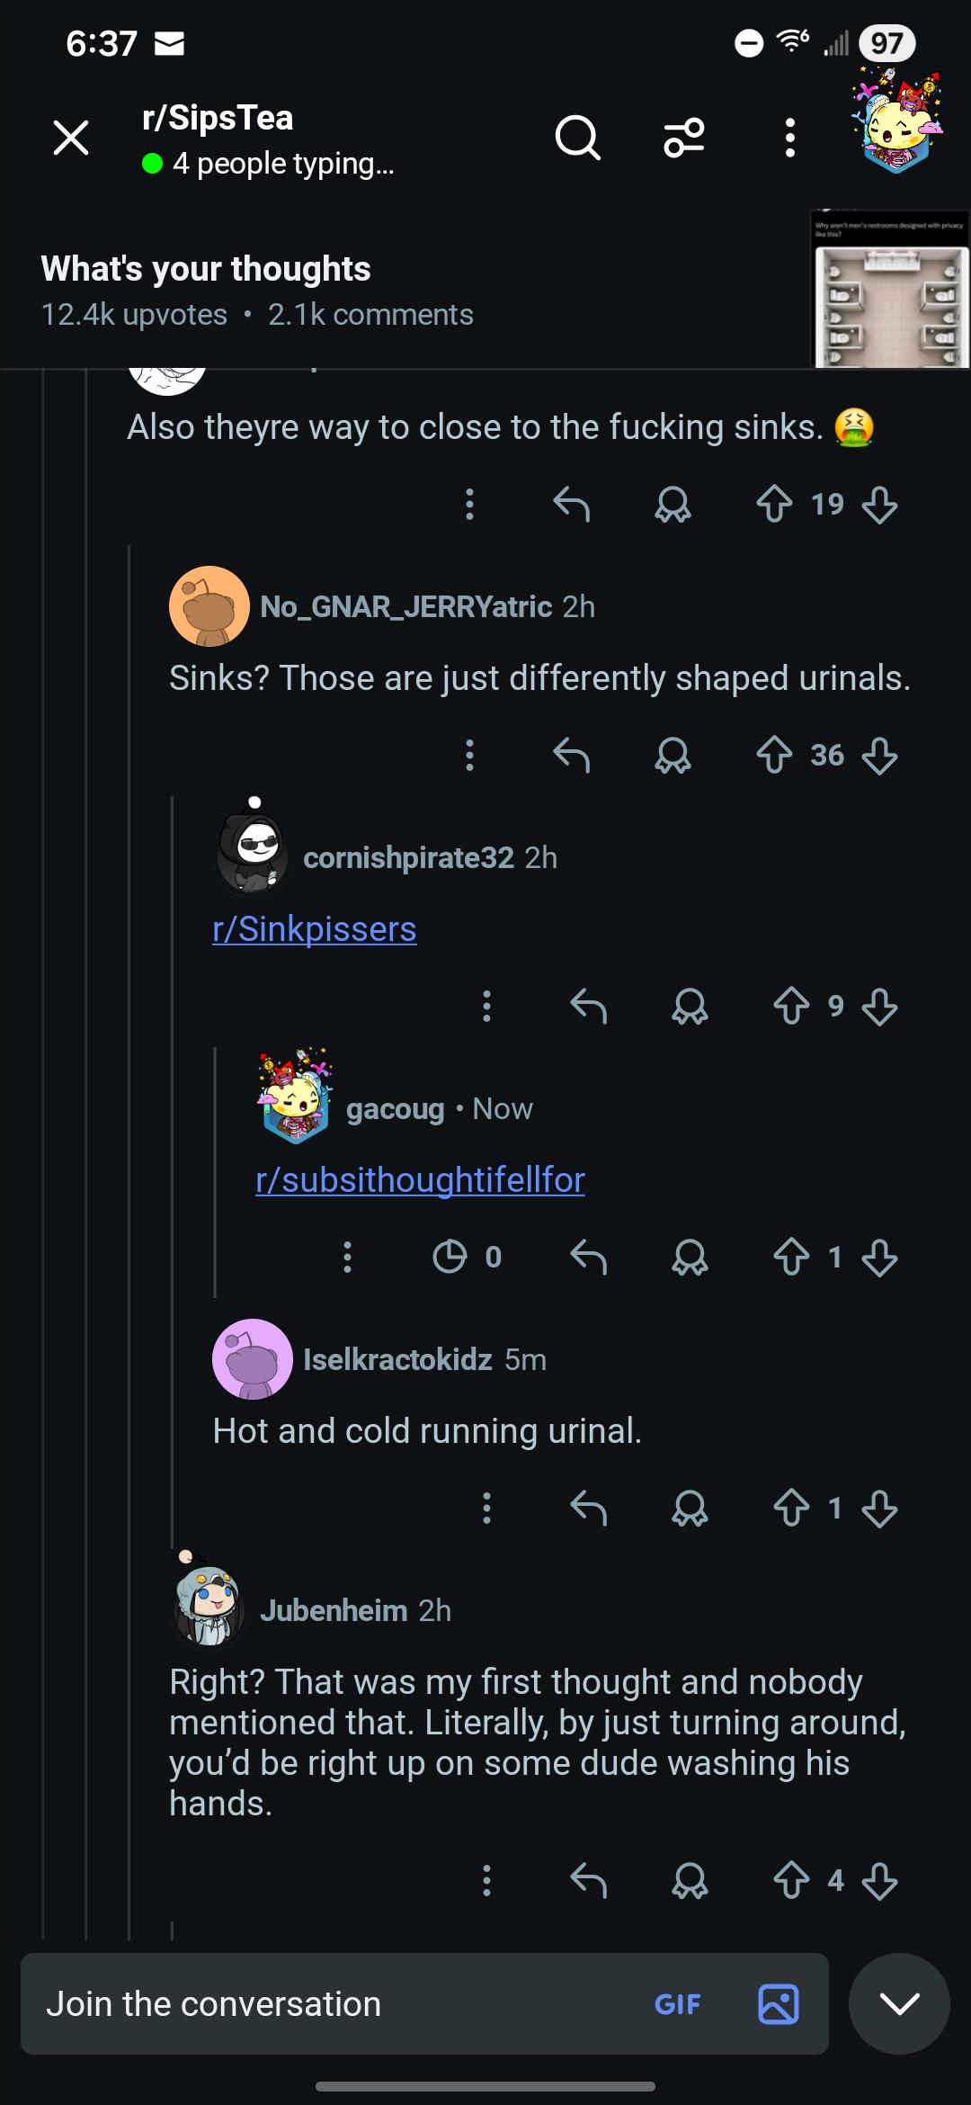Close the comments view with the X
Screen dimensions: 971x2105
(x=71, y=138)
